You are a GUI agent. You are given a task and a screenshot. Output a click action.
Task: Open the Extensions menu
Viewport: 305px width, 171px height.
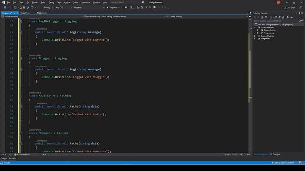(85, 2)
